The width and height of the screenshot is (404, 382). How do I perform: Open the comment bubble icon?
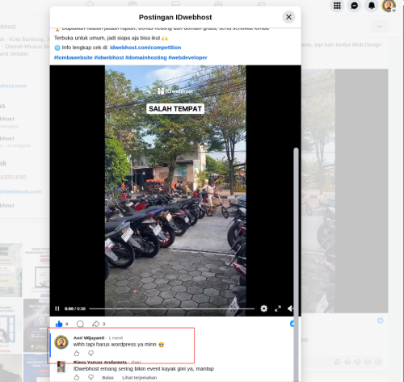(80, 324)
